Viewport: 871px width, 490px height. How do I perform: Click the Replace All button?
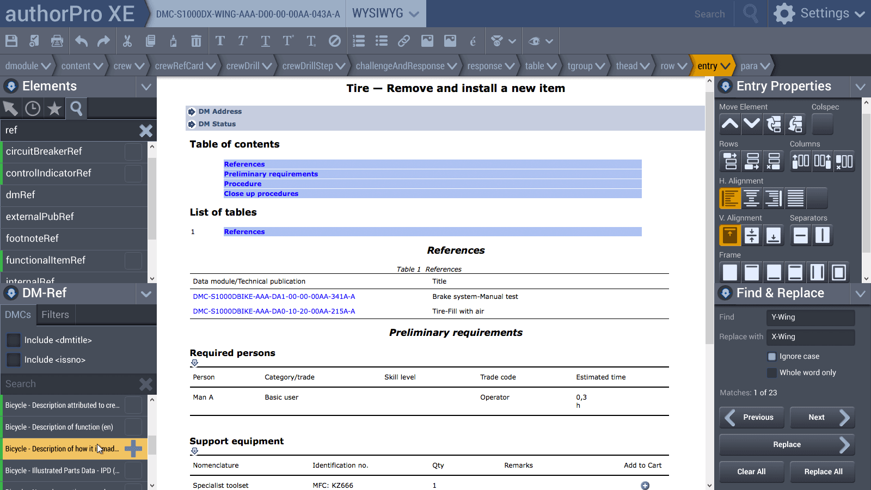pyautogui.click(x=823, y=471)
